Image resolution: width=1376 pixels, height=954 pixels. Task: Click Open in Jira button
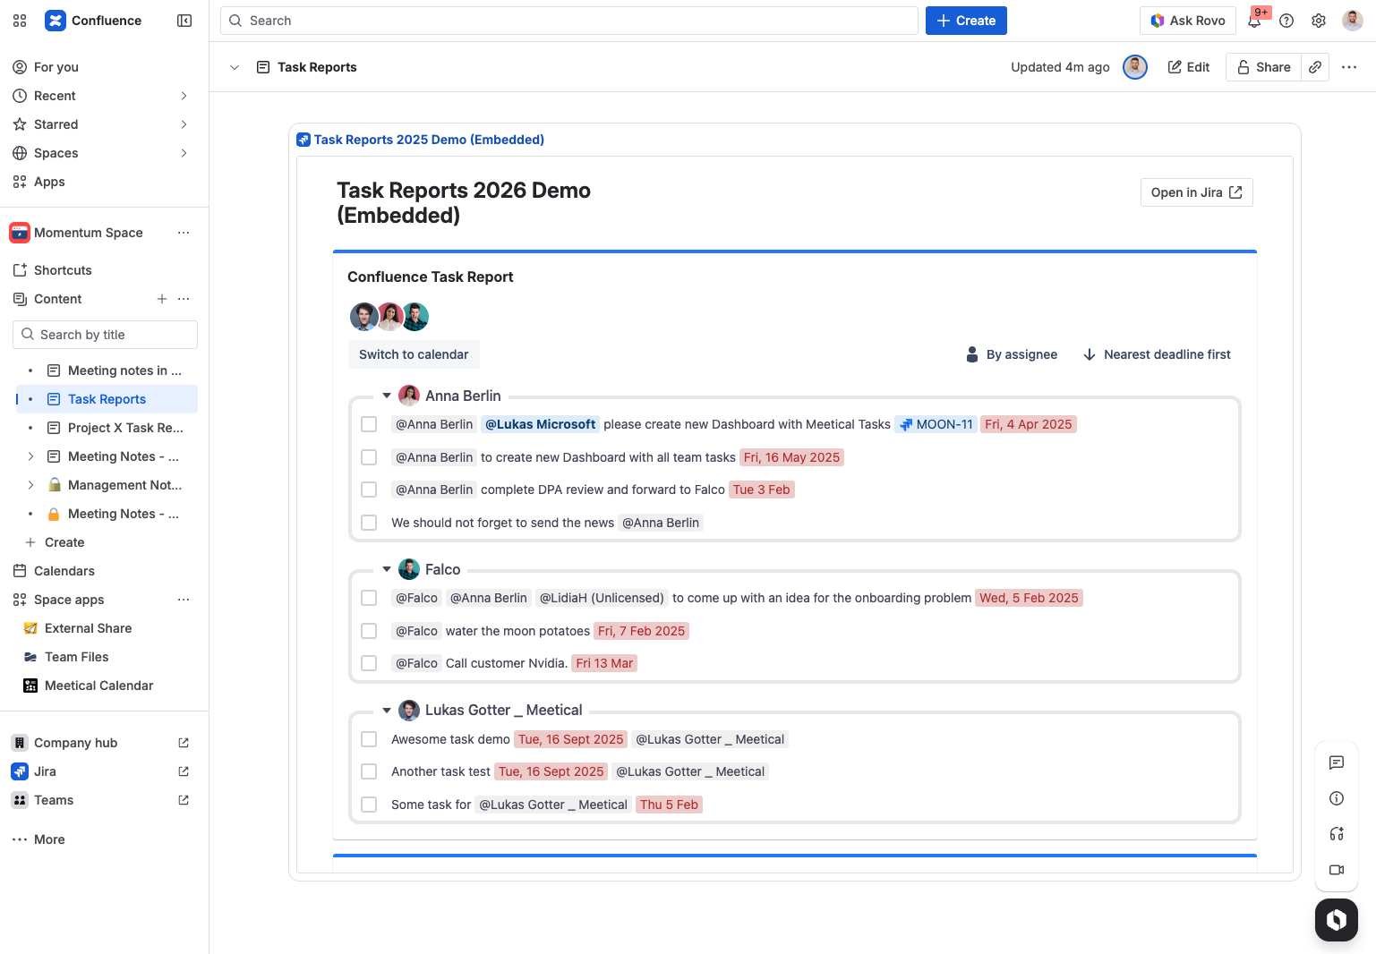point(1196,192)
